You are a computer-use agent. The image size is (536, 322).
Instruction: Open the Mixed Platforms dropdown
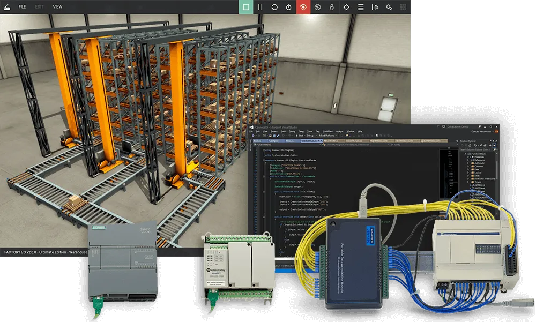click(328, 136)
